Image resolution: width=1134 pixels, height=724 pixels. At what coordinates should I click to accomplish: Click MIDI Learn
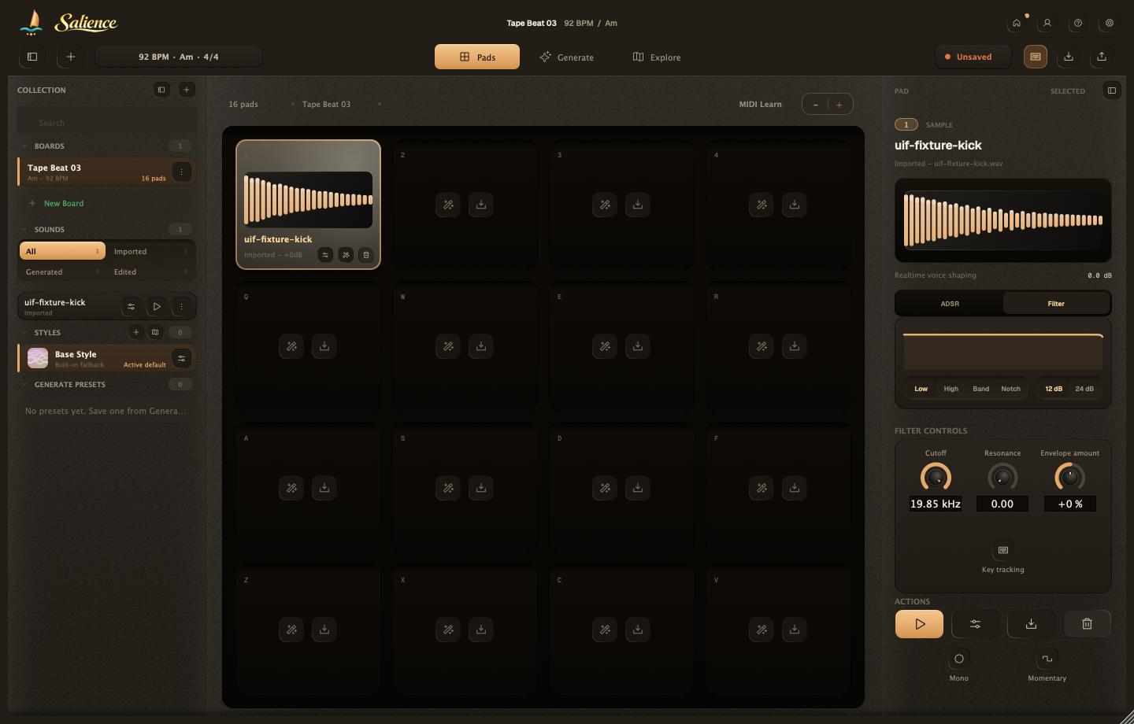pos(760,104)
